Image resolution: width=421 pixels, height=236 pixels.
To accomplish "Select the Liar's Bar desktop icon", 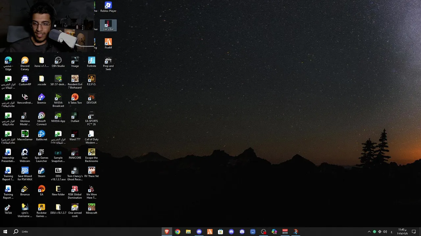I will point(108,25).
